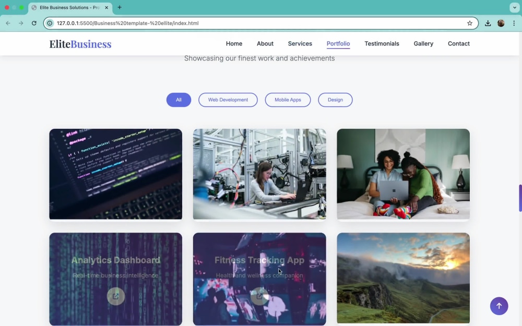Click the browser forward arrow
Screen dimensions: 522x326
21,23
